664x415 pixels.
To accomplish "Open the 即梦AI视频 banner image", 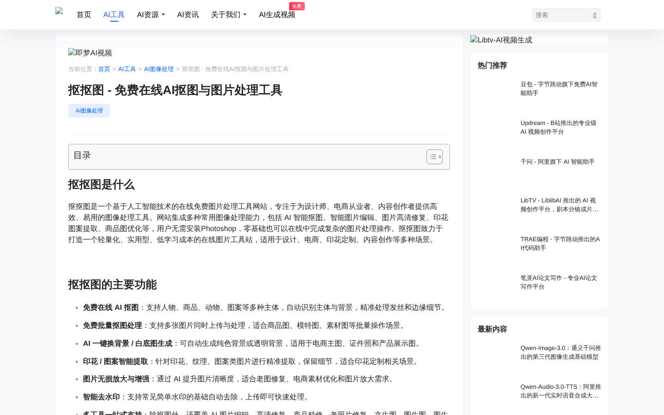I will pyautogui.click(x=90, y=53).
